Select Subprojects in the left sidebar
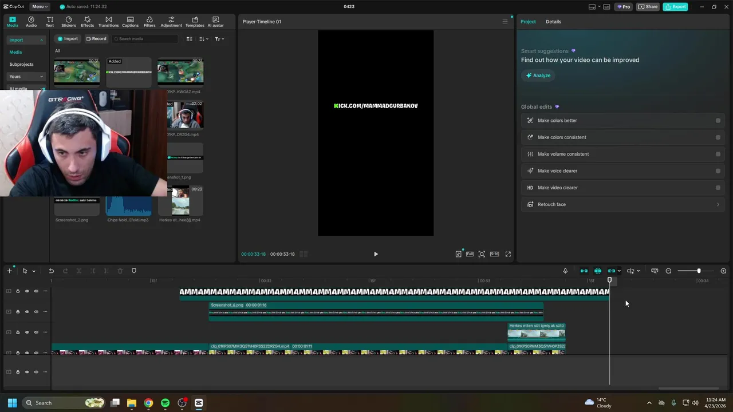Viewport: 733px width, 412px height. pyautogui.click(x=21, y=65)
